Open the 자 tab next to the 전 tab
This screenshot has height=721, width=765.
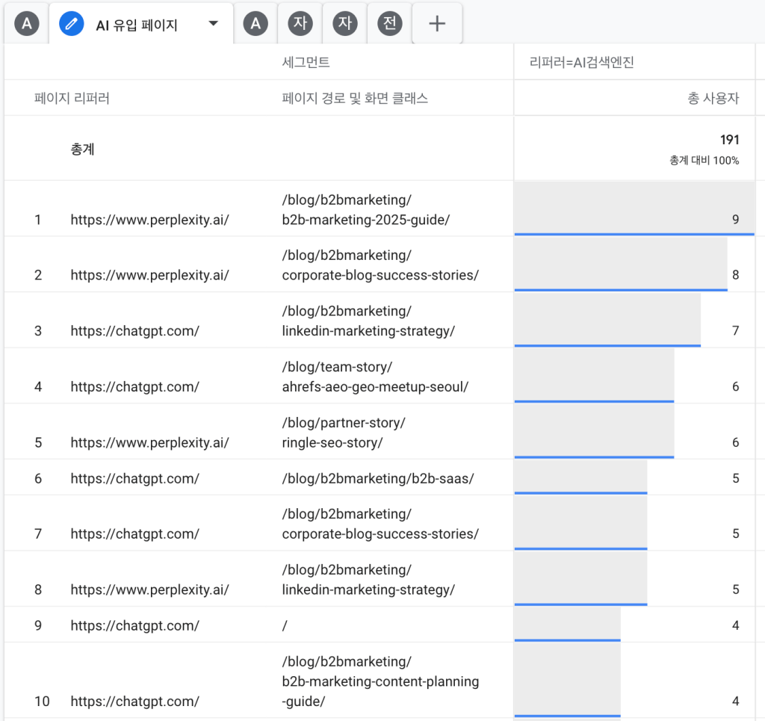click(344, 24)
